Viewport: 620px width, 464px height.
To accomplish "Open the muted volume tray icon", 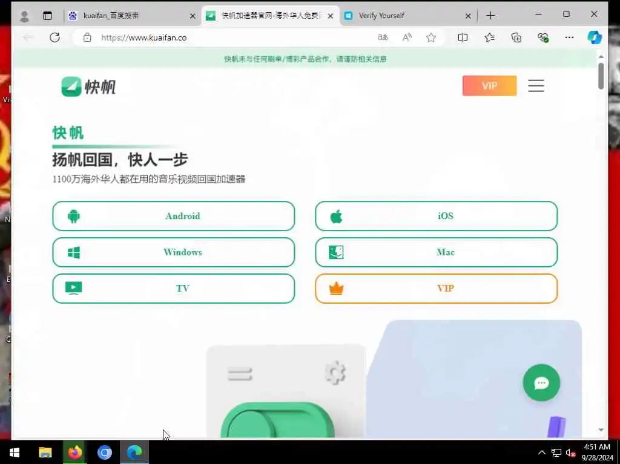I will click(570, 453).
